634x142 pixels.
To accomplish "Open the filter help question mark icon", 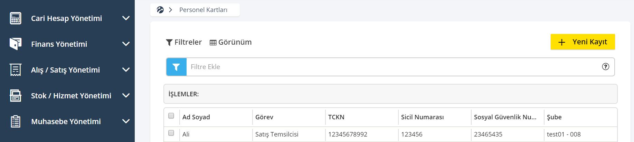I will pos(605,67).
